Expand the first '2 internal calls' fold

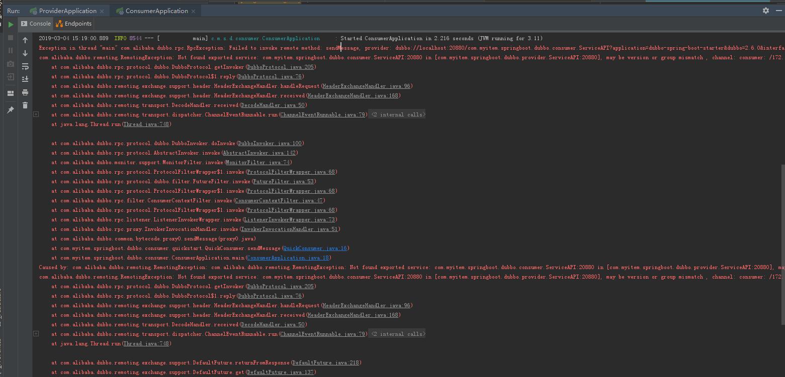point(398,115)
